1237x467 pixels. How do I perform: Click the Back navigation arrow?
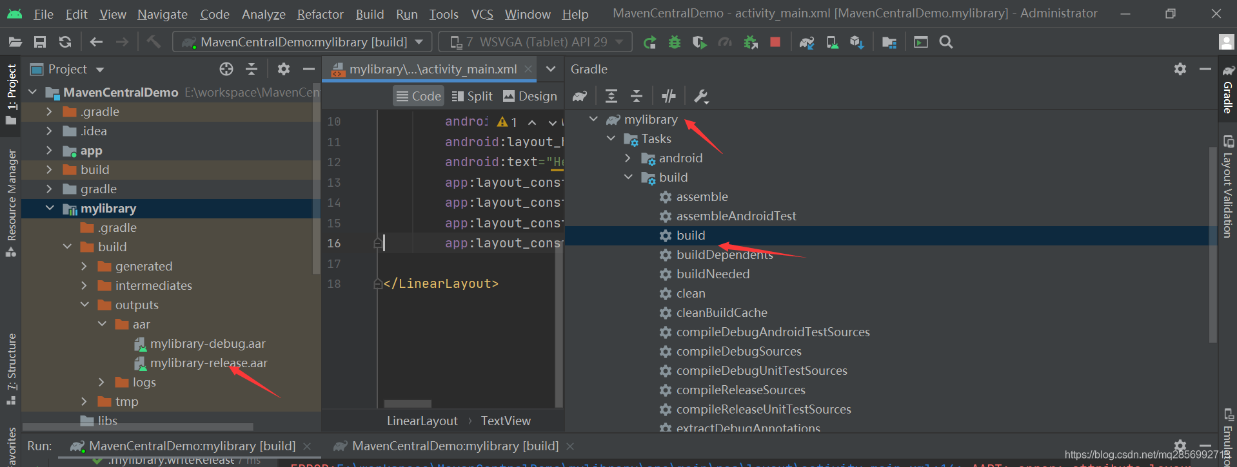tap(96, 43)
